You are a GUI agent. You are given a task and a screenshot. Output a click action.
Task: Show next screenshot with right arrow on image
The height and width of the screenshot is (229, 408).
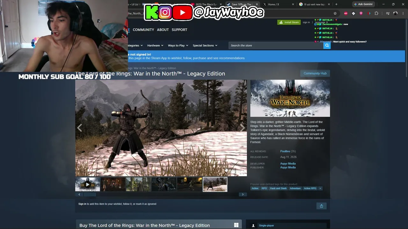pyautogui.click(x=243, y=128)
